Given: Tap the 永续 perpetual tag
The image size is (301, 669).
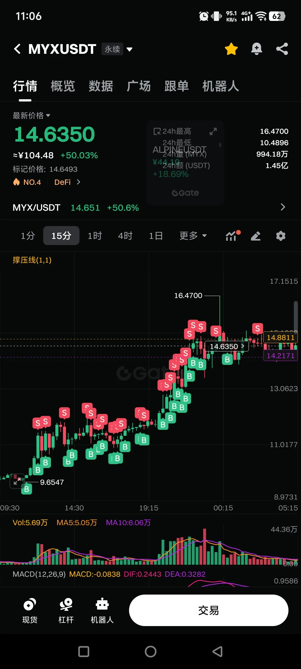Looking at the screenshot, I should [112, 49].
